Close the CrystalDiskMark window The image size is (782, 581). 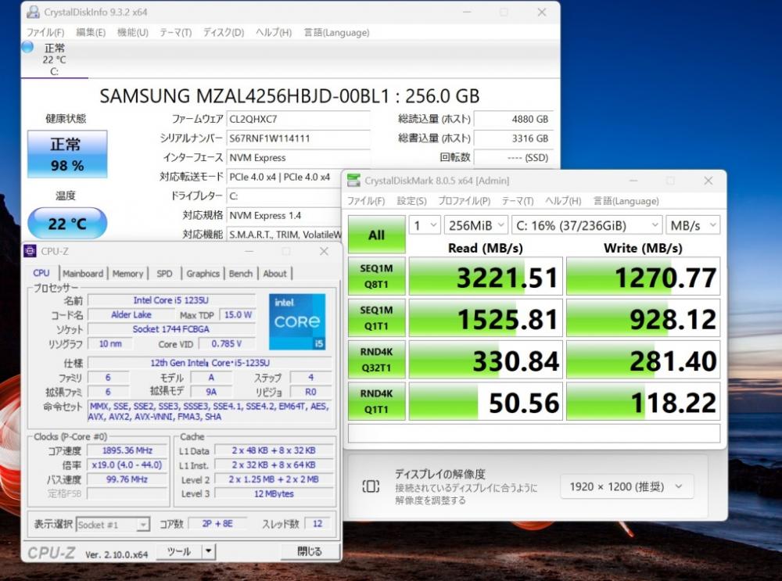click(708, 181)
